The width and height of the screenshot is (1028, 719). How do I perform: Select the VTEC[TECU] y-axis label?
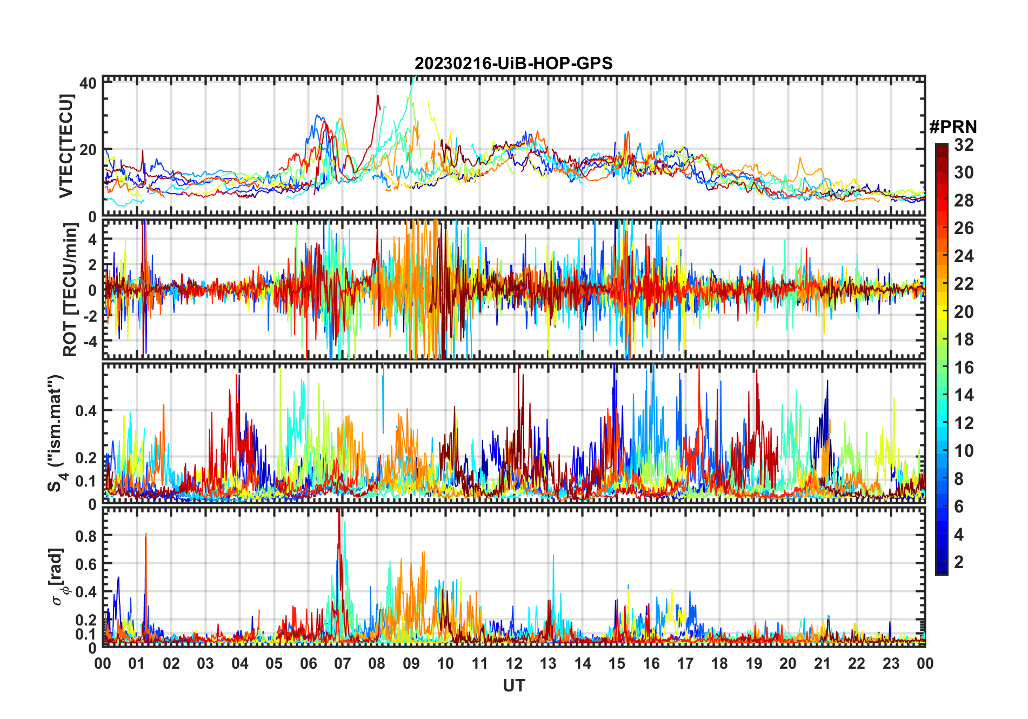click(x=65, y=146)
